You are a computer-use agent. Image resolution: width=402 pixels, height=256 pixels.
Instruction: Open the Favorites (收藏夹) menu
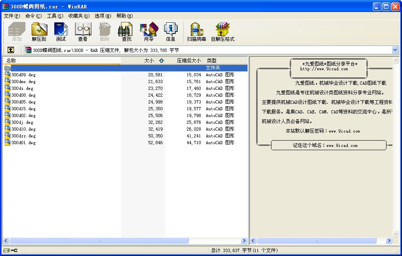coord(78,16)
